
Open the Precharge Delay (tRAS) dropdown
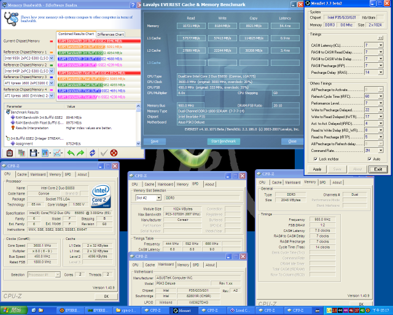381,73
